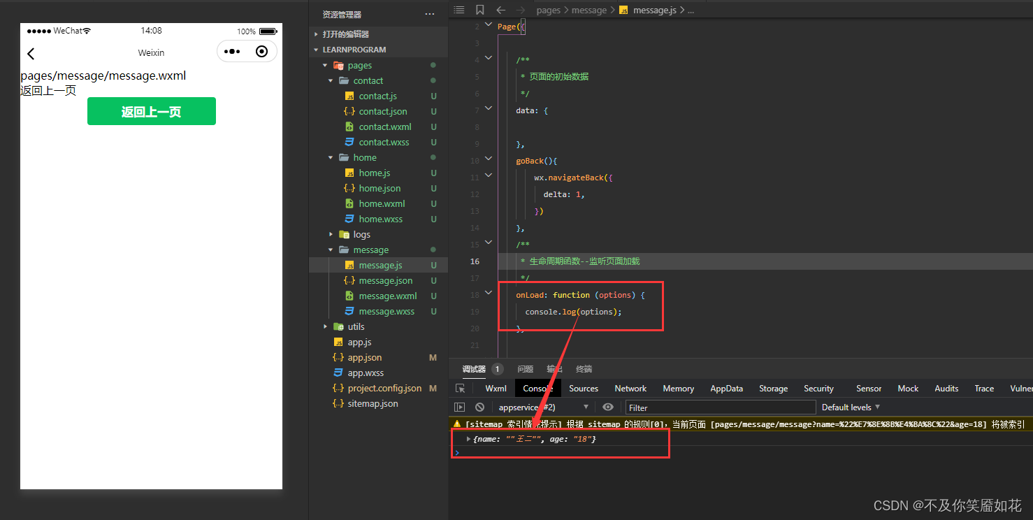Switch to the Network devtools tab
The image size is (1033, 520).
tap(630, 389)
